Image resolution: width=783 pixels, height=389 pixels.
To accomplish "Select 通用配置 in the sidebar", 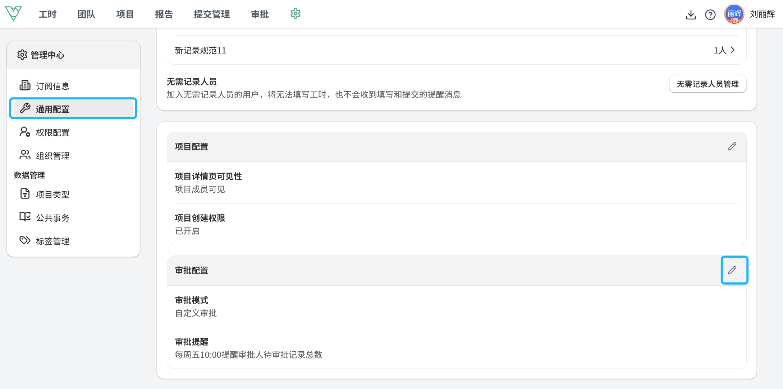I will [x=73, y=108].
